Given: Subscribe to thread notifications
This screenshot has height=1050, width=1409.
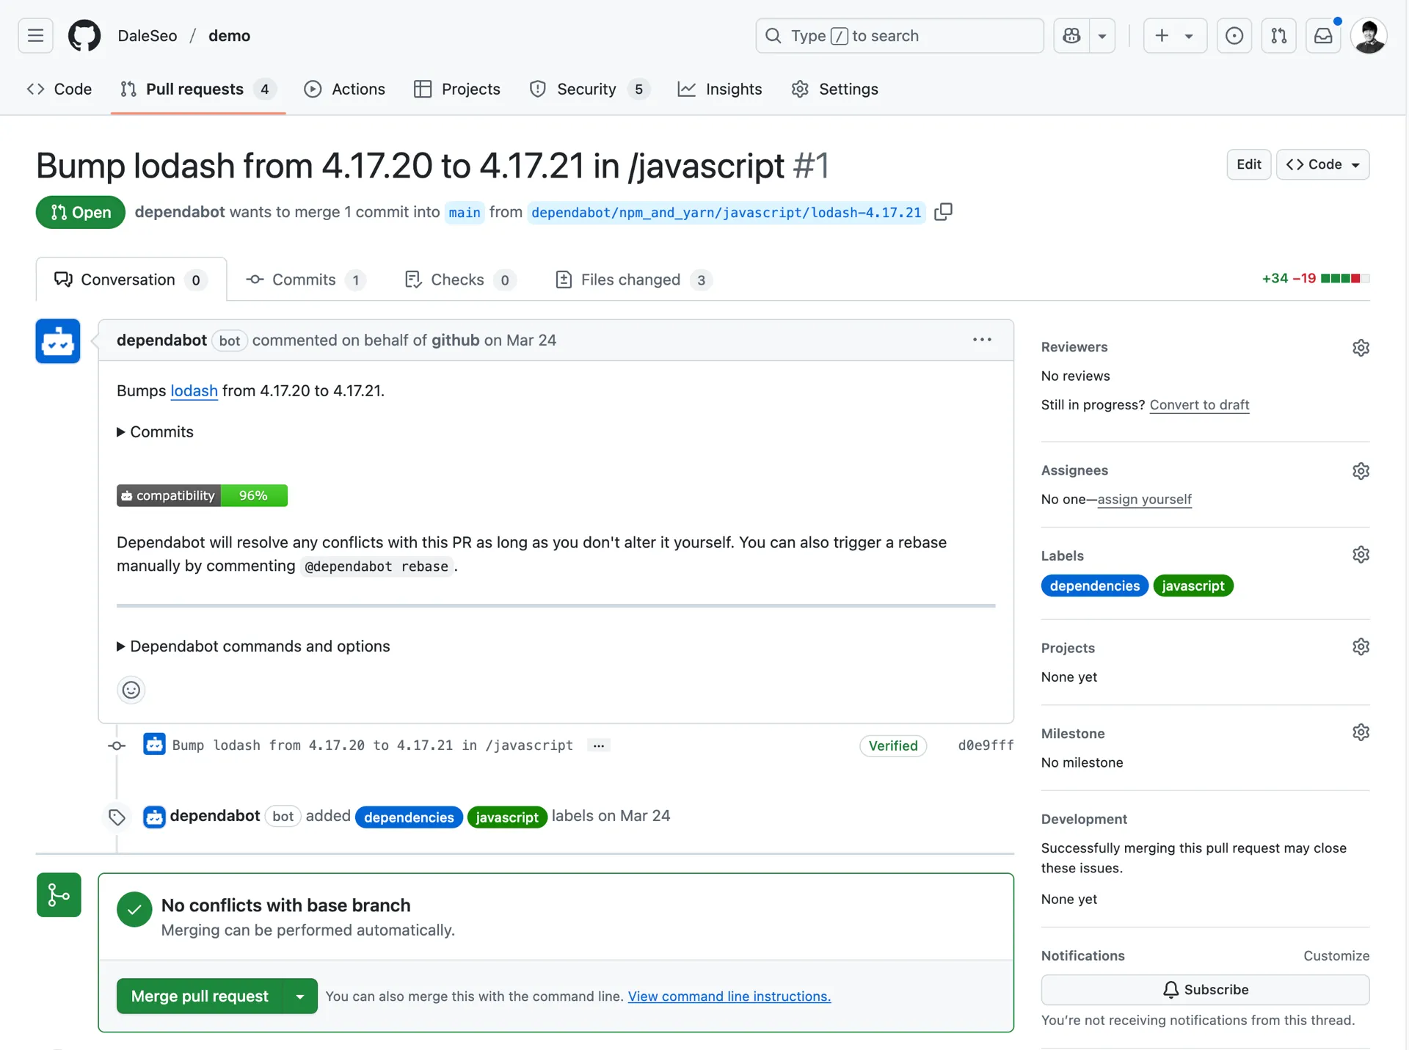Looking at the screenshot, I should [x=1205, y=989].
